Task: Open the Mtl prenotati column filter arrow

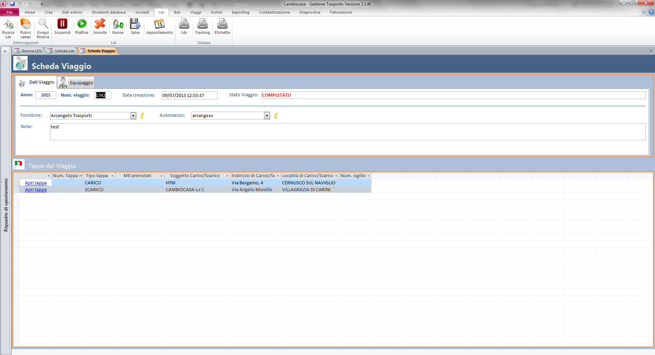Action: coord(161,176)
